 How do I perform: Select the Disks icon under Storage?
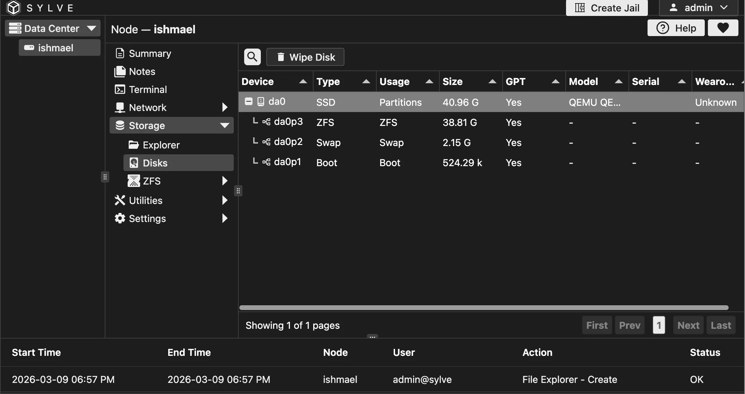[x=134, y=162]
